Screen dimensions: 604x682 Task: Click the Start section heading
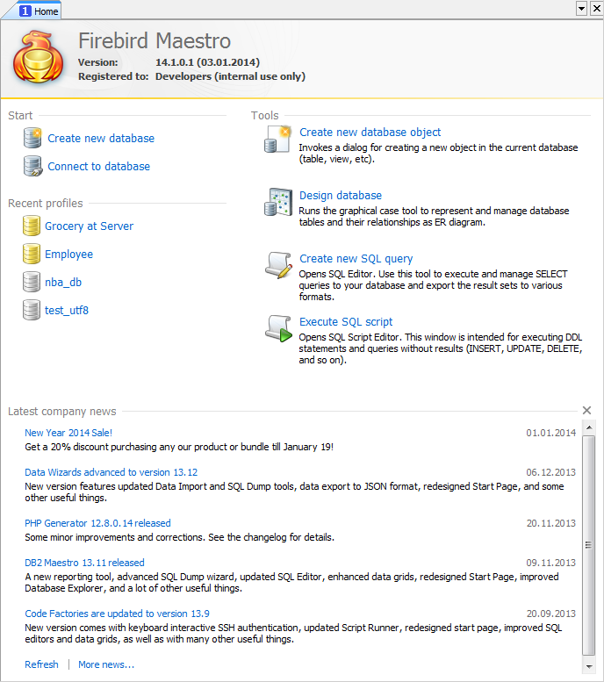pyautogui.click(x=20, y=116)
